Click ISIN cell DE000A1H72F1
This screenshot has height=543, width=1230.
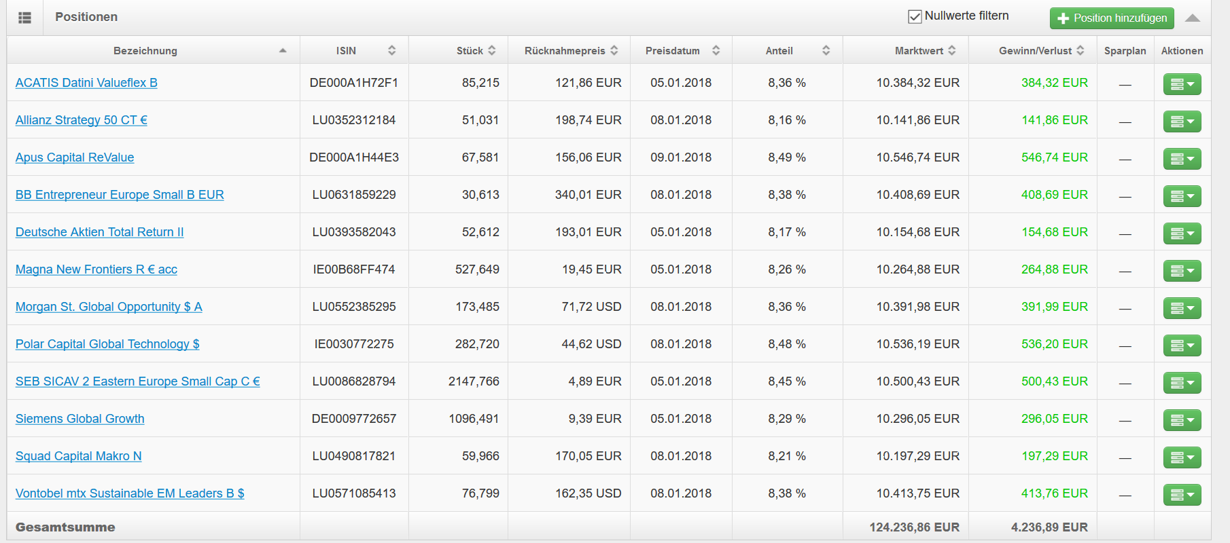pyautogui.click(x=354, y=83)
